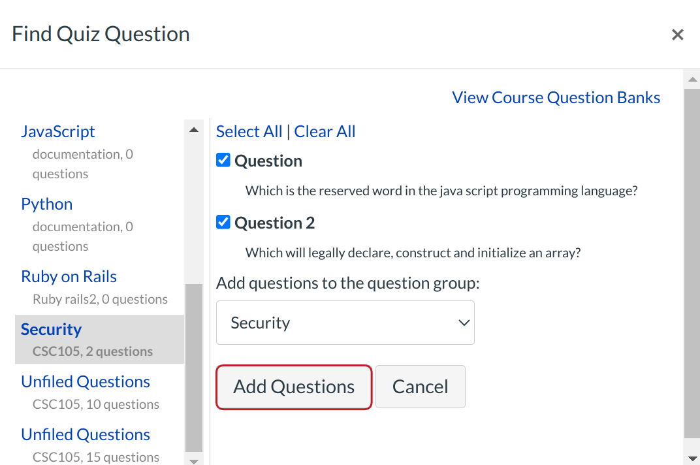The image size is (700, 465).
Task: Click dialog scrollbar down arrow
Action: 692,458
